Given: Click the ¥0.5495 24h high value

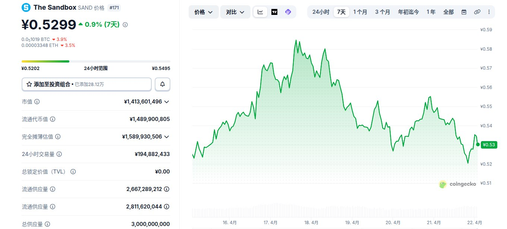Looking at the screenshot, I should pyautogui.click(x=161, y=69).
